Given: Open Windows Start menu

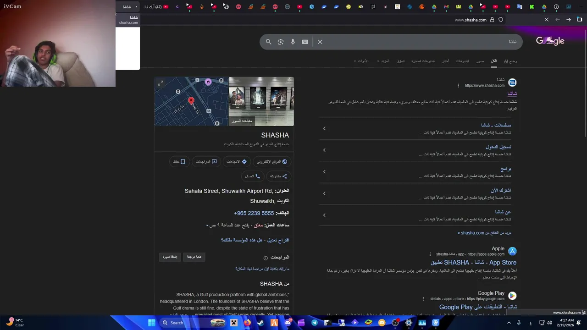Looking at the screenshot, I should point(151,323).
